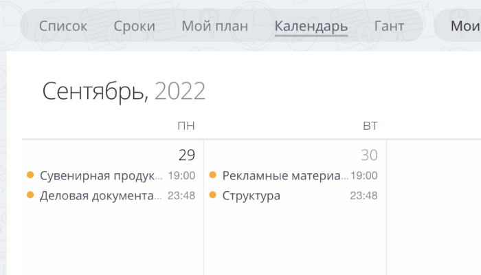
Task: Go to the Мой план tab
Action: point(214,27)
